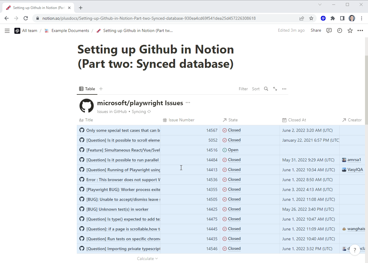Go to Example Documents breadcrumb
The height and width of the screenshot is (263, 368).
pyautogui.click(x=67, y=30)
